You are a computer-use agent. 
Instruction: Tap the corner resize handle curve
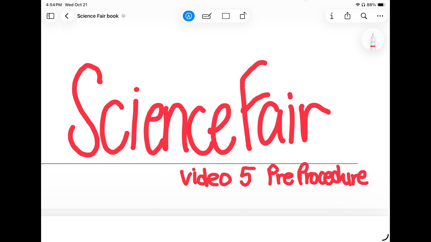tap(386, 237)
